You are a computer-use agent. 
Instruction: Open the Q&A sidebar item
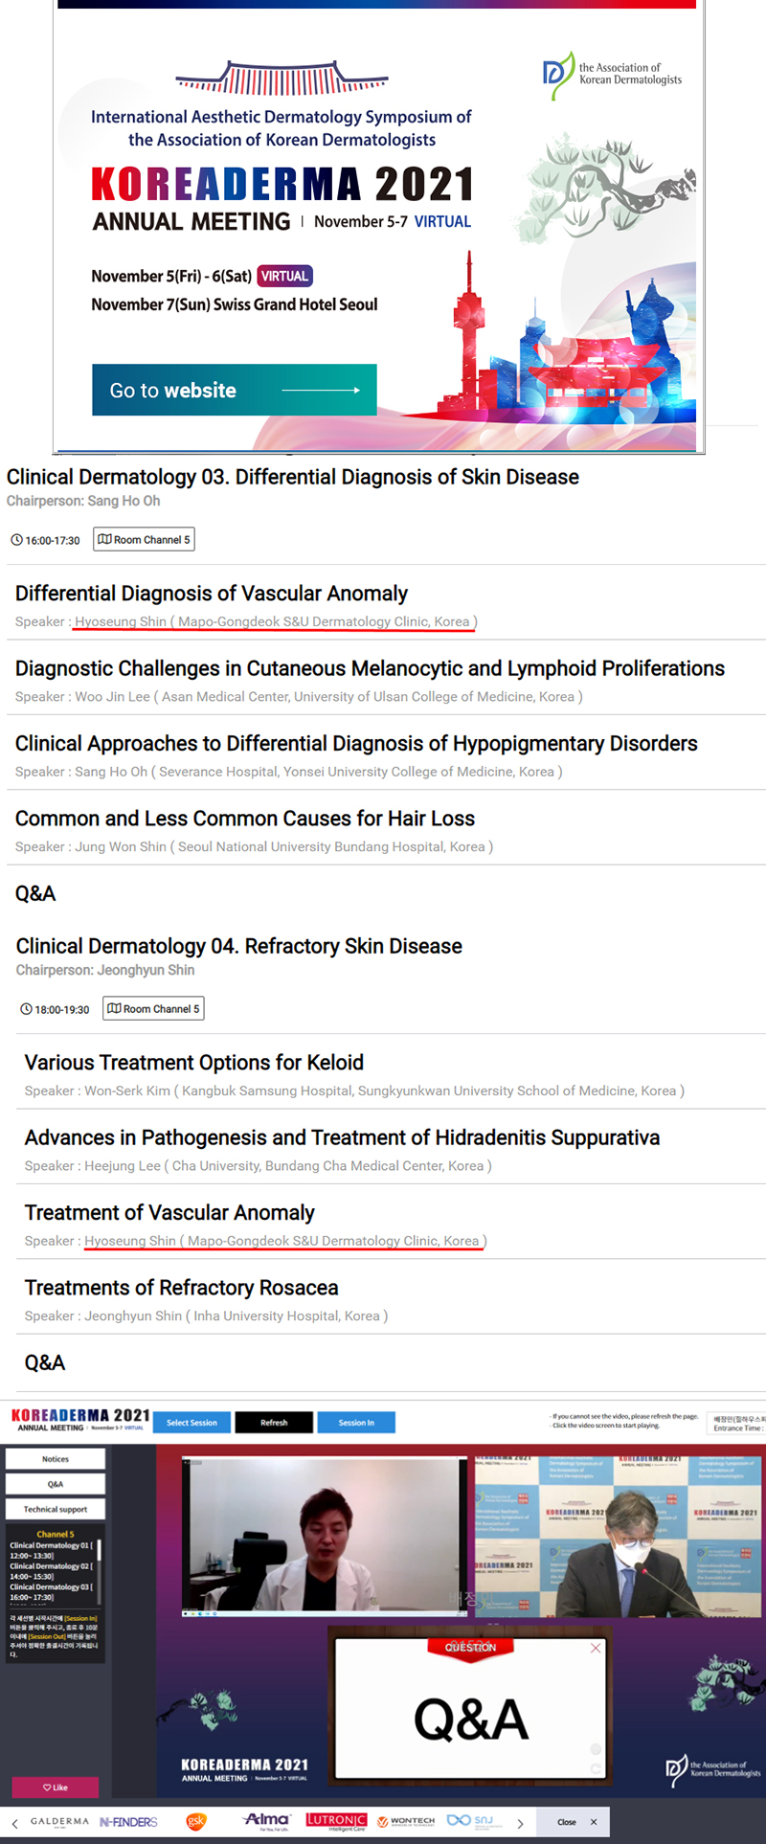[x=56, y=1484]
